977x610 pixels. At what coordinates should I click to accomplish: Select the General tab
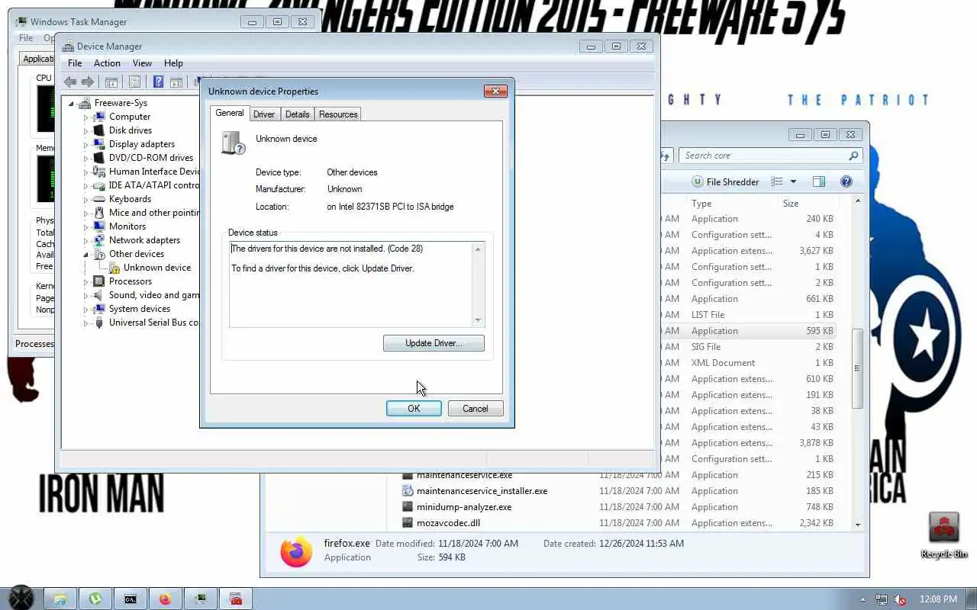(x=229, y=113)
